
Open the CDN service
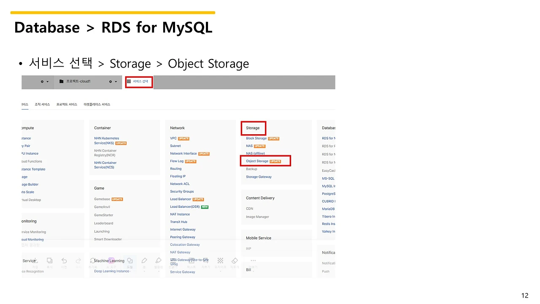(x=249, y=209)
